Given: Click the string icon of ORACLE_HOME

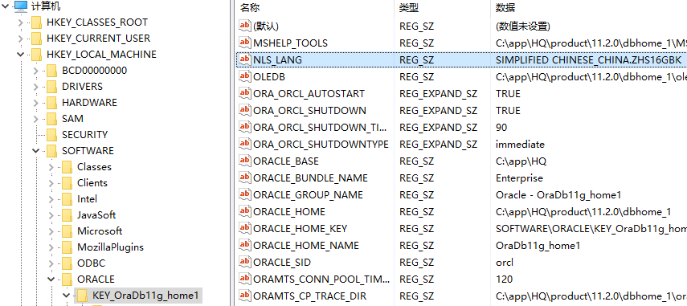Looking at the screenshot, I should point(245,211).
